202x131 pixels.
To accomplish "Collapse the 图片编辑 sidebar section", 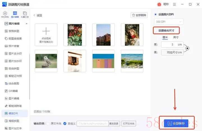I will [27, 24].
